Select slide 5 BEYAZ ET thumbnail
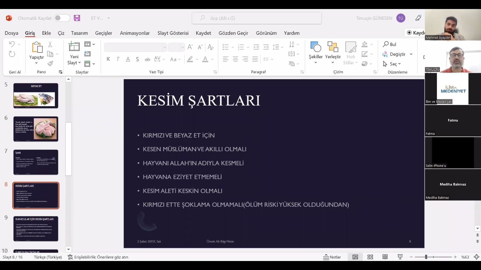This screenshot has height=270, width=481. (36, 96)
